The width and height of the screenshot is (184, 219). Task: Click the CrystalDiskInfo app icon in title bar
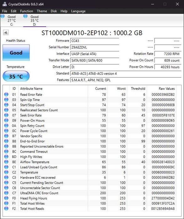tap(5, 4)
